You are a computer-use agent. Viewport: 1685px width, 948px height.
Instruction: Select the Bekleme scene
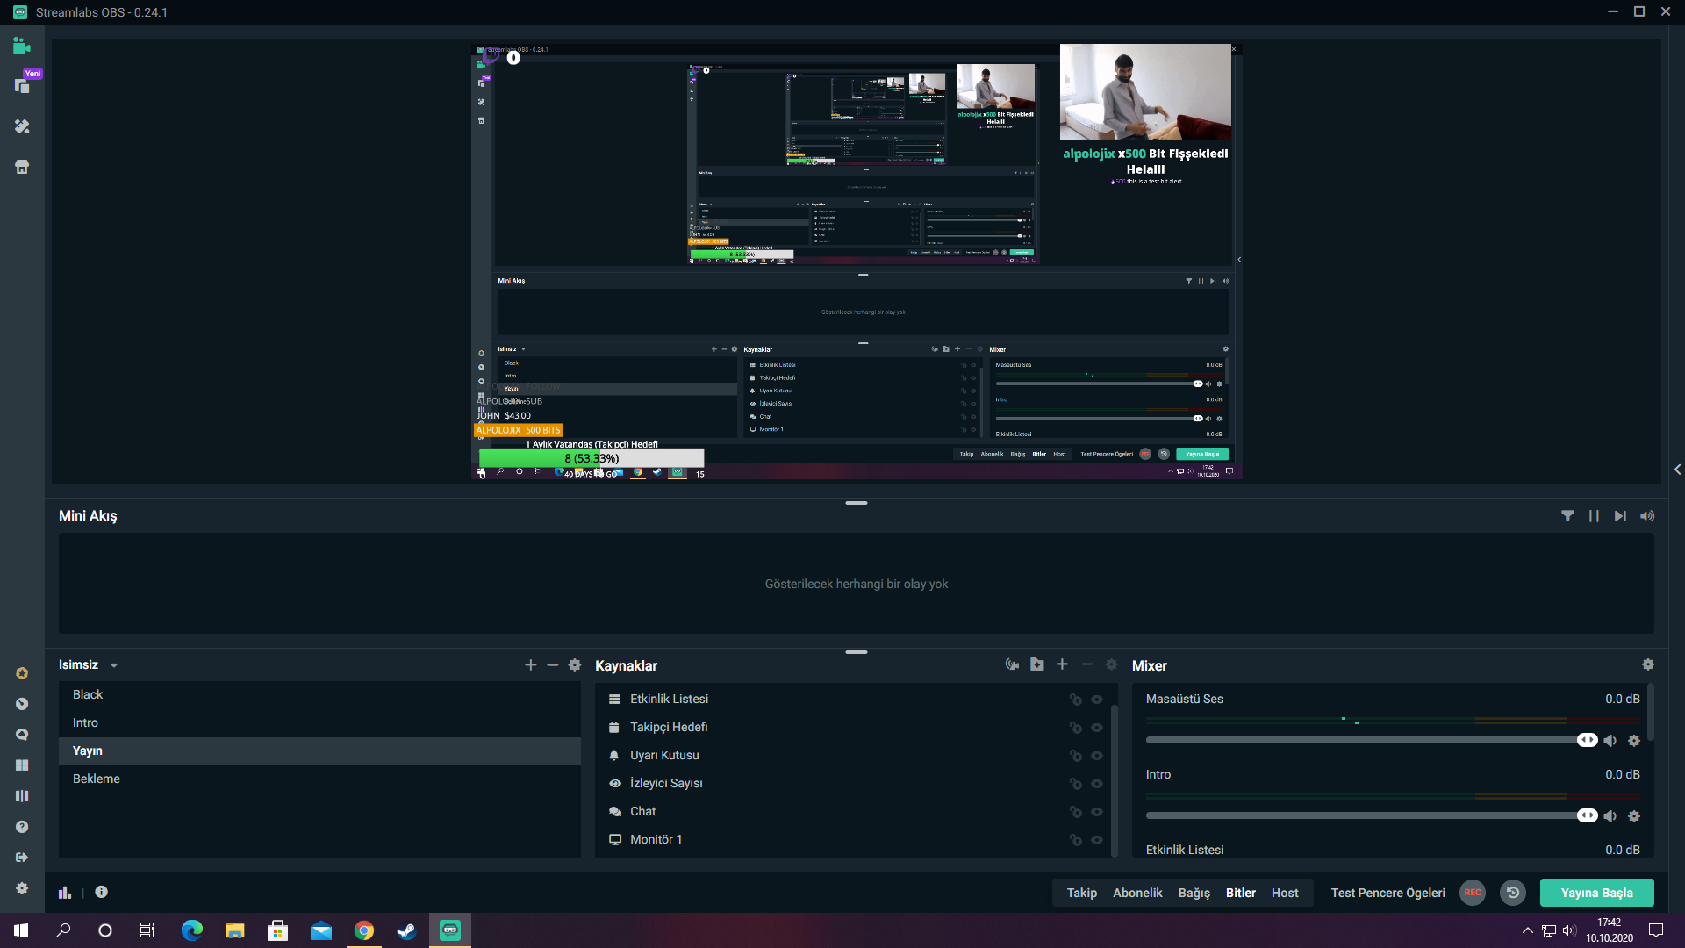pyautogui.click(x=97, y=779)
